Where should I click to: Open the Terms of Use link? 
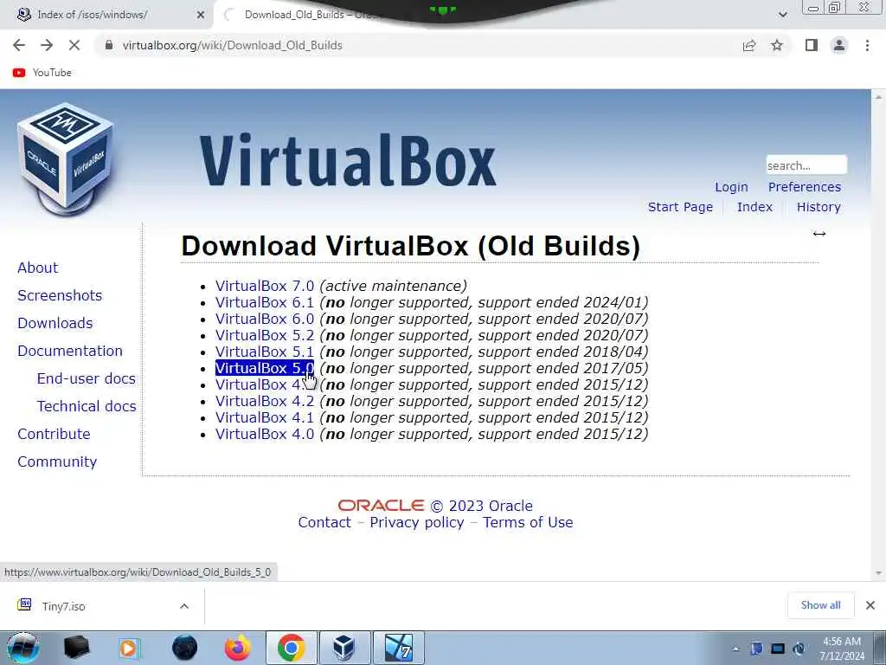pos(528,522)
